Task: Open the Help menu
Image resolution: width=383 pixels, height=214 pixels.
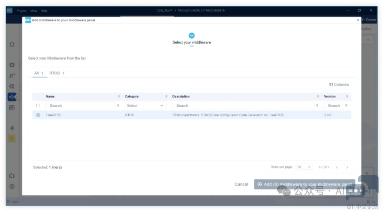Action: point(44,10)
